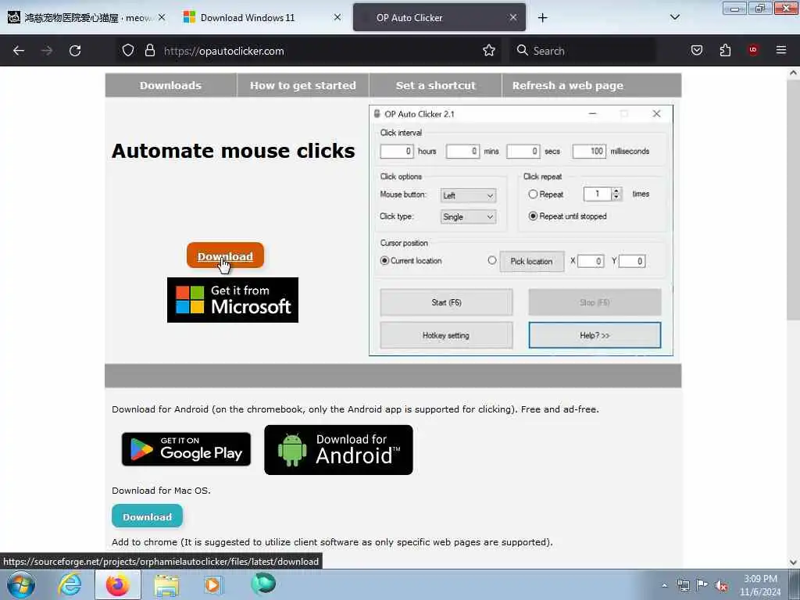Click the Stop (F6) button

click(x=595, y=302)
